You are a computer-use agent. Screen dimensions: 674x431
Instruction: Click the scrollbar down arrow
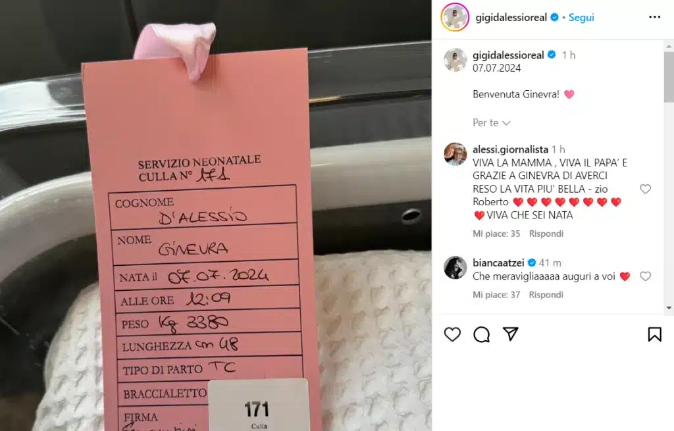pyautogui.click(x=669, y=308)
